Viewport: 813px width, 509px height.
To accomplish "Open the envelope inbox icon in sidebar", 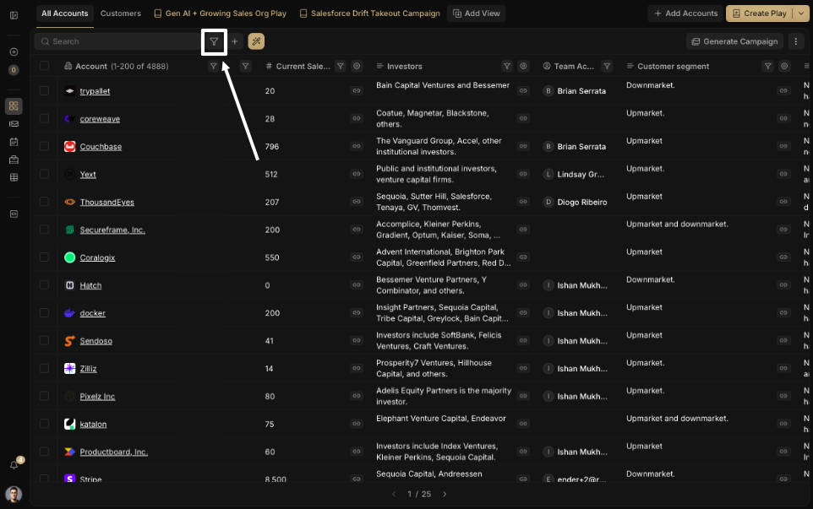I will [14, 123].
